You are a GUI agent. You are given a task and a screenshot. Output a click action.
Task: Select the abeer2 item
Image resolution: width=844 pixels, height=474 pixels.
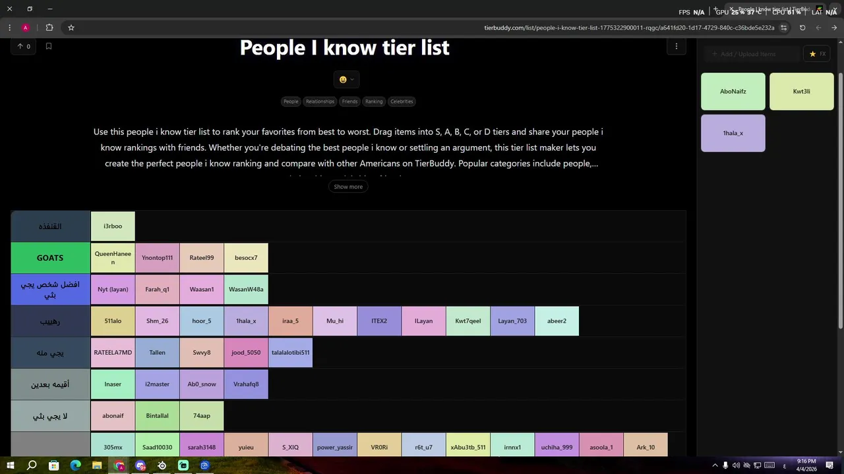pos(557,321)
